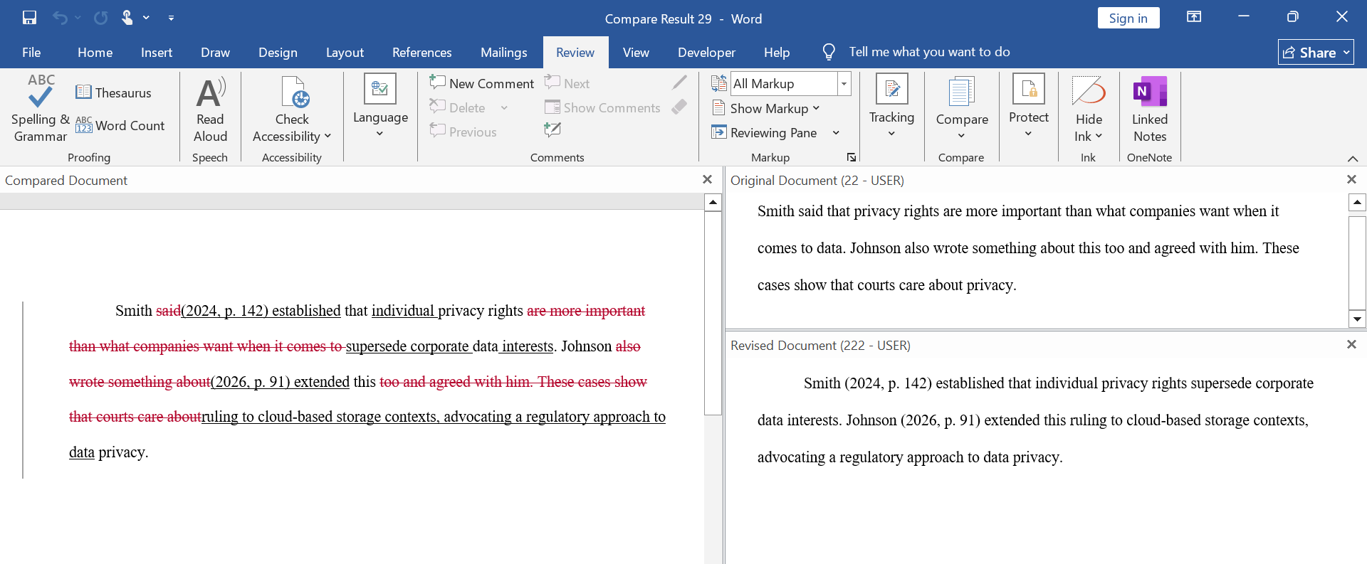Toggle Touch/Mouse mode in quick access
The image size is (1367, 564).
pyautogui.click(x=127, y=18)
